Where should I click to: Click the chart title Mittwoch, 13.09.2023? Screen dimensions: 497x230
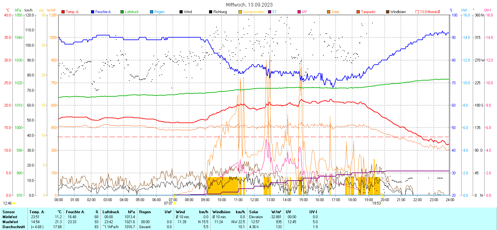coord(249,5)
